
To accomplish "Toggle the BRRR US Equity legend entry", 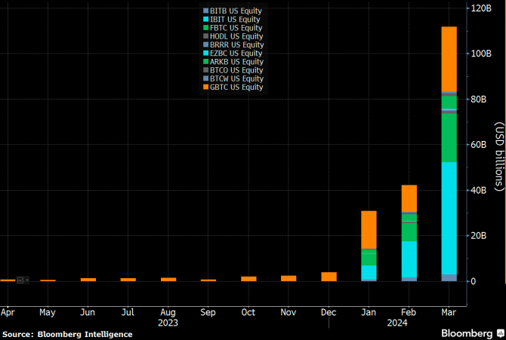I will pos(233,44).
